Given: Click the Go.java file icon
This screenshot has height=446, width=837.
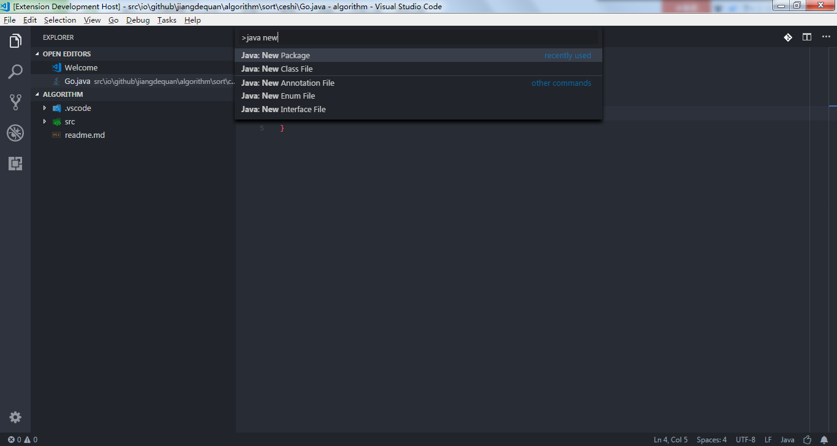Looking at the screenshot, I should pyautogui.click(x=57, y=81).
